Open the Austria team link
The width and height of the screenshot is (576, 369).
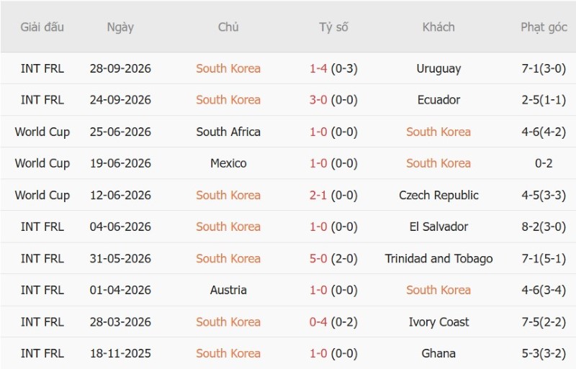[228, 290]
